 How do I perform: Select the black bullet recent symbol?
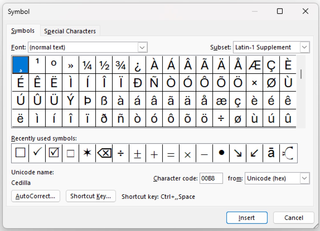tap(221, 153)
